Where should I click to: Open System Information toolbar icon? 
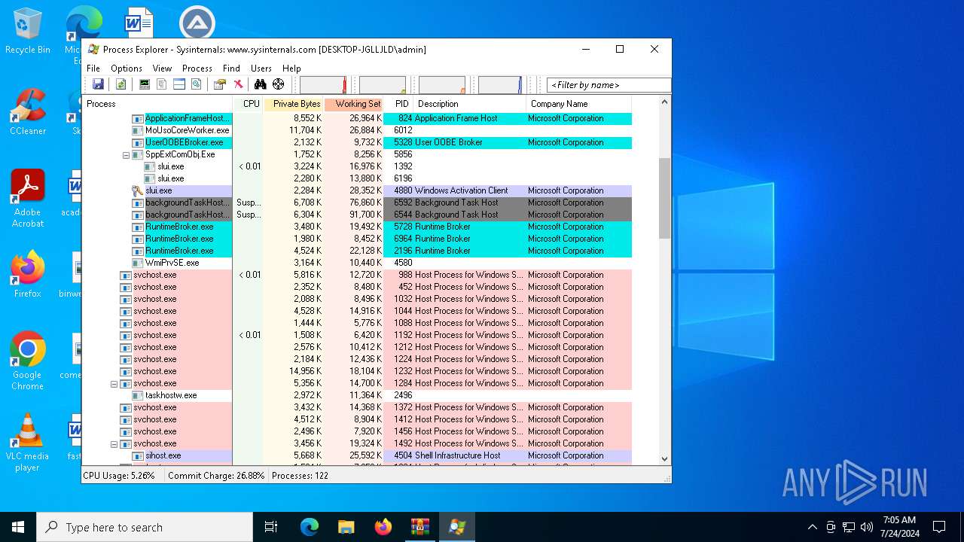pyautogui.click(x=144, y=84)
